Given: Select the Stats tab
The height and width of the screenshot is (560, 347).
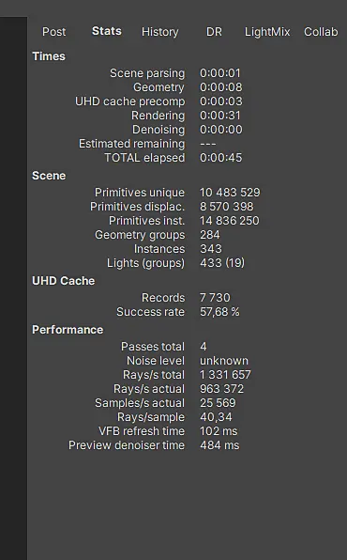Looking at the screenshot, I should coord(107,31).
